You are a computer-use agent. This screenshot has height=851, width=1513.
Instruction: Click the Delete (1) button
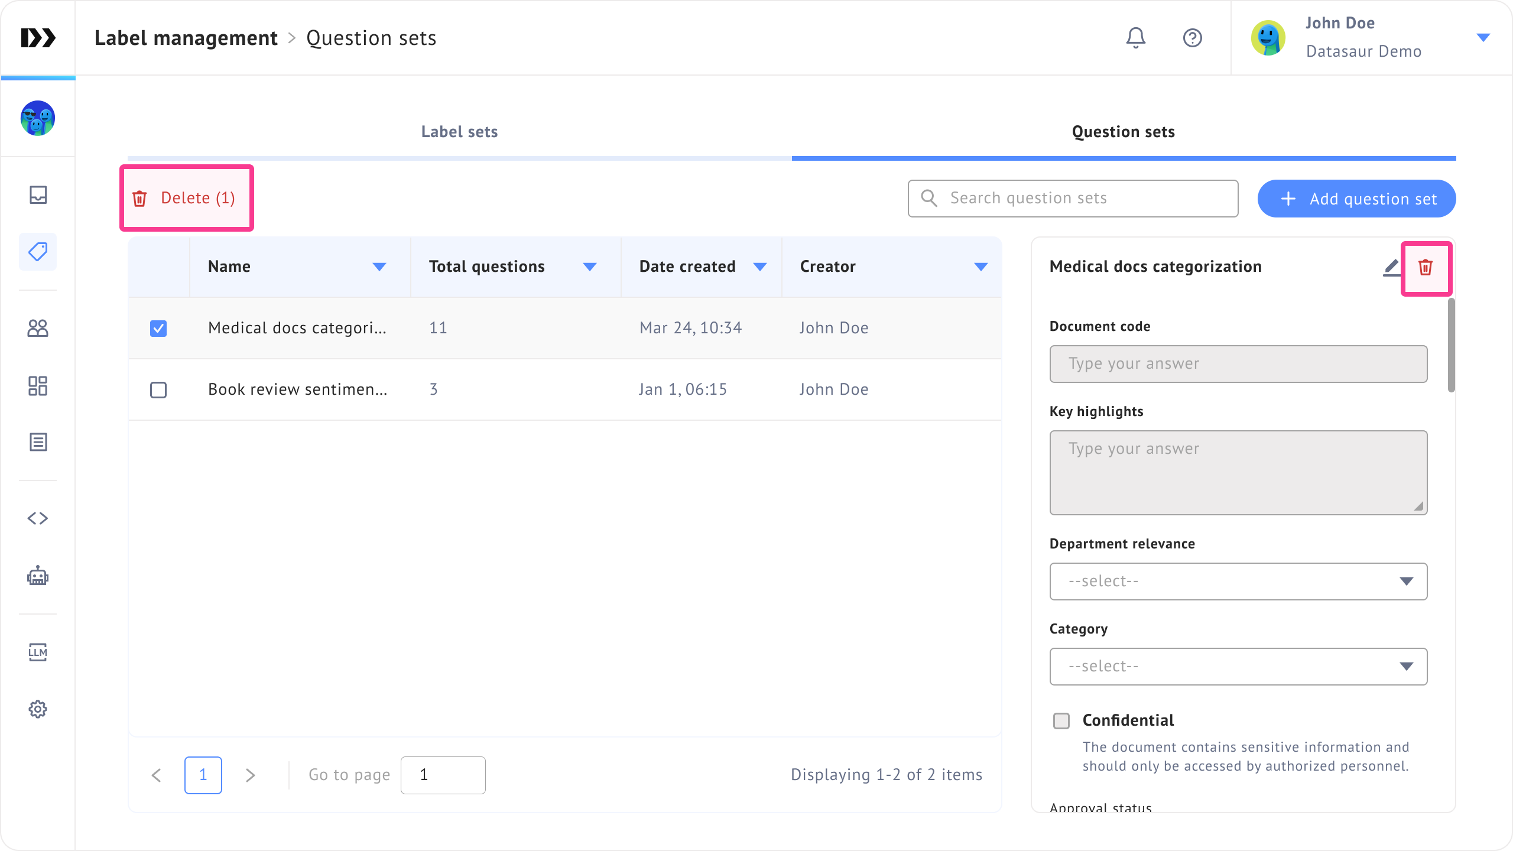pyautogui.click(x=187, y=198)
